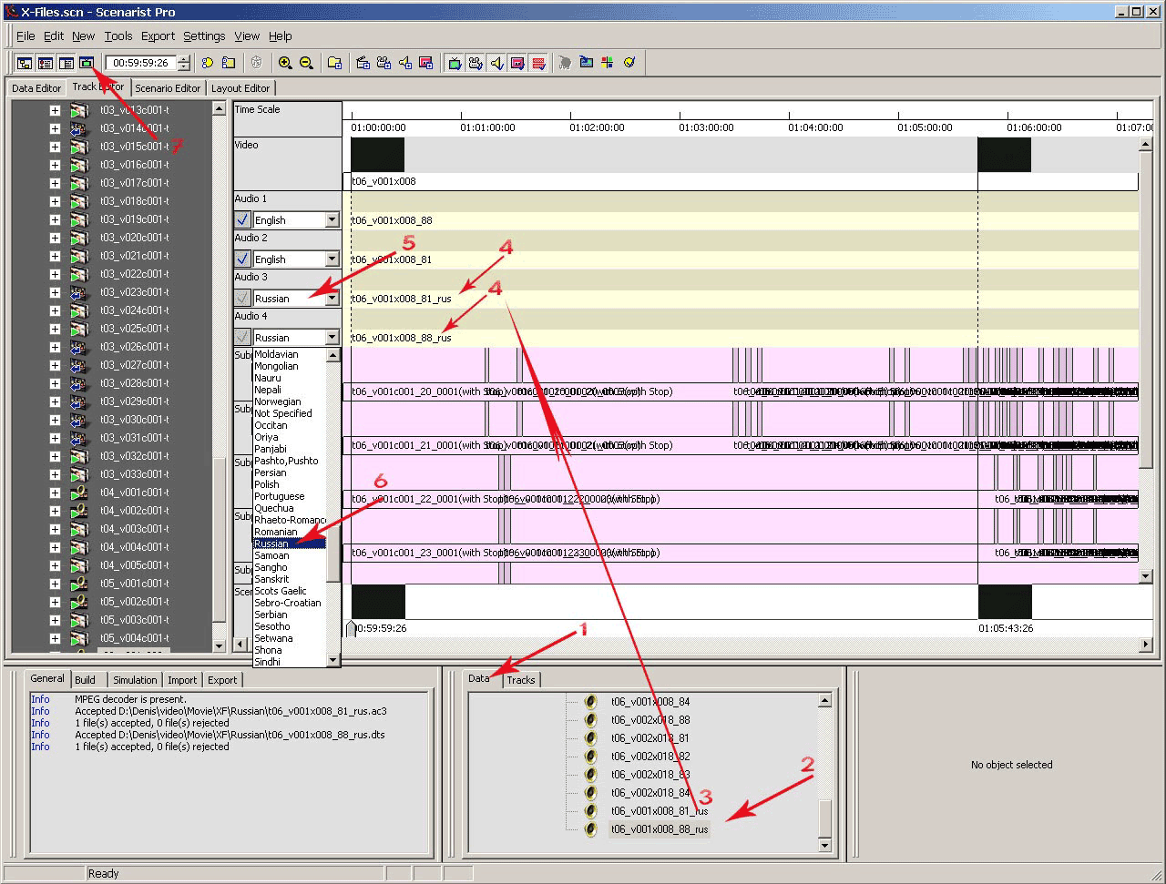The image size is (1166, 884).
Task: Toggle the Audio 3 checkbox
Action: [242, 298]
